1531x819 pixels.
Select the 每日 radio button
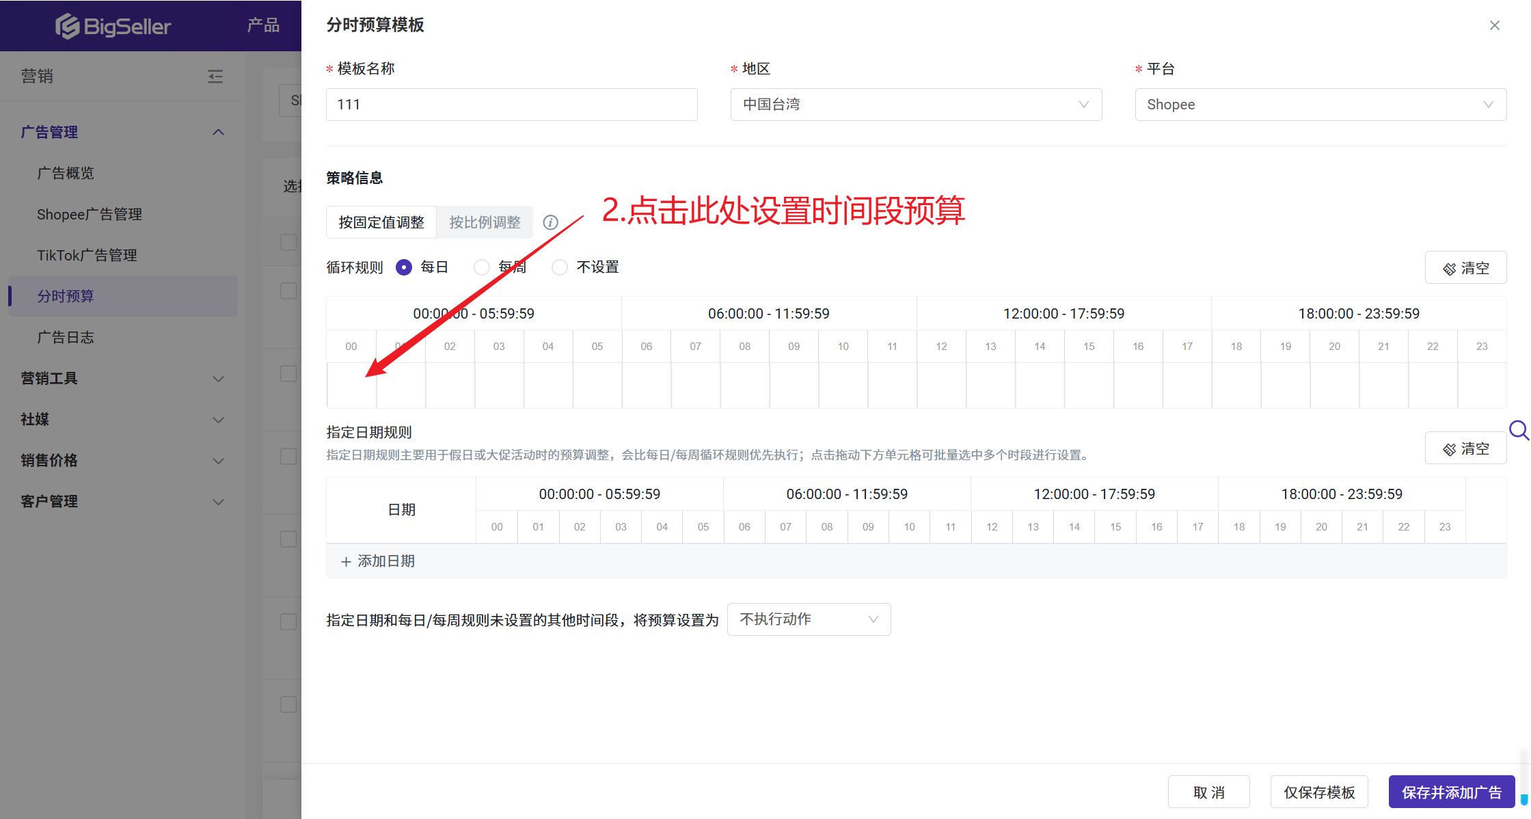(404, 267)
